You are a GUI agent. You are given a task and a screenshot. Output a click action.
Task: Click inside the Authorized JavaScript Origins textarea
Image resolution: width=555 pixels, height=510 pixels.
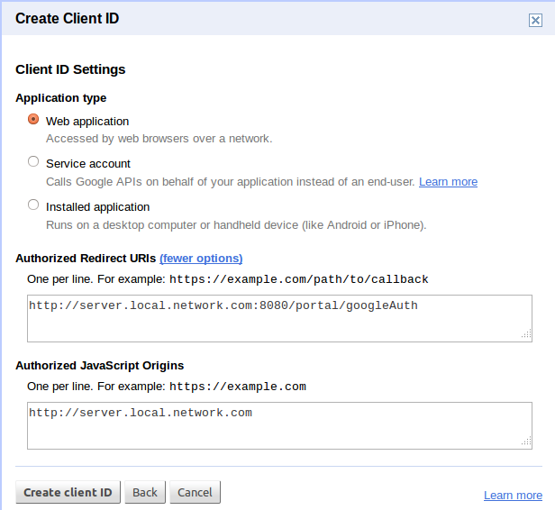(x=279, y=426)
